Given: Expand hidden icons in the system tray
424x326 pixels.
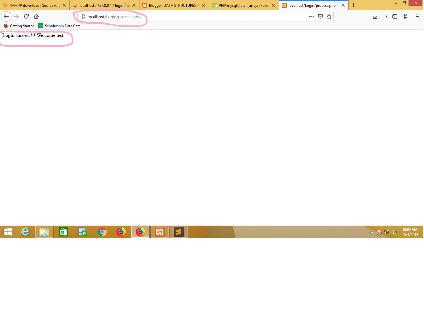Looking at the screenshot, I should point(372,232).
